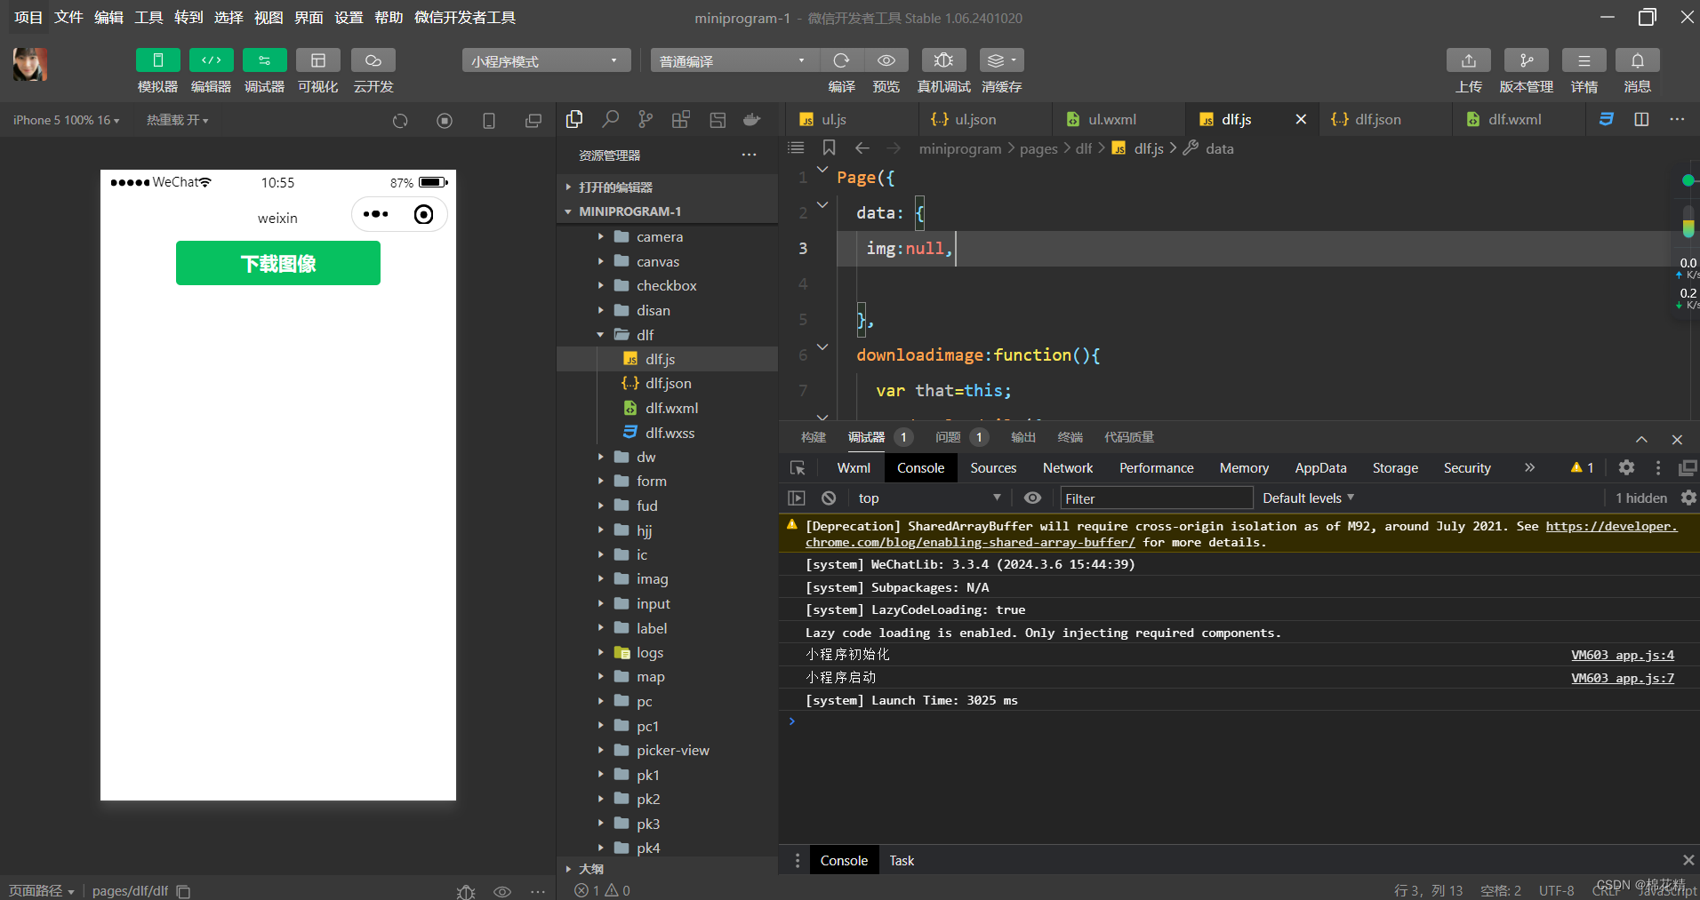Toggle the debugger panel button
Screen dimensions: 1700x900
(x=264, y=60)
